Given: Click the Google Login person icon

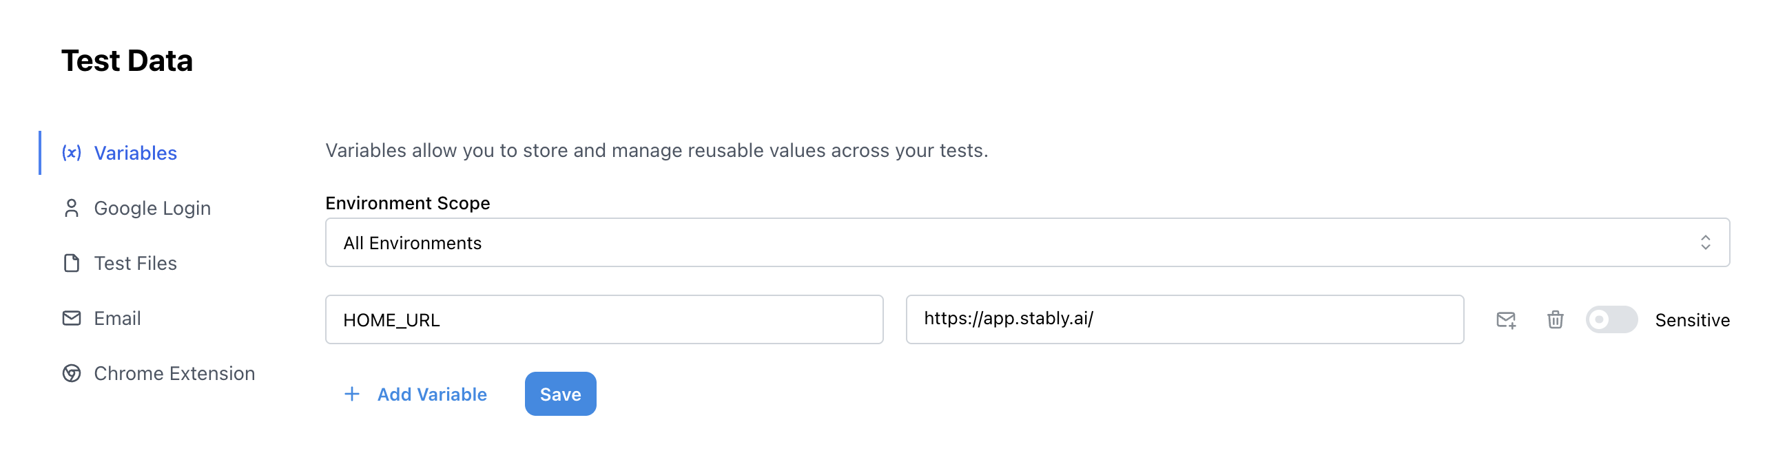Looking at the screenshot, I should pyautogui.click(x=72, y=208).
